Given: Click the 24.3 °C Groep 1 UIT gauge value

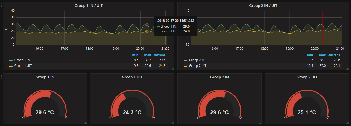Looking at the screenshot, I should pos(132,112).
